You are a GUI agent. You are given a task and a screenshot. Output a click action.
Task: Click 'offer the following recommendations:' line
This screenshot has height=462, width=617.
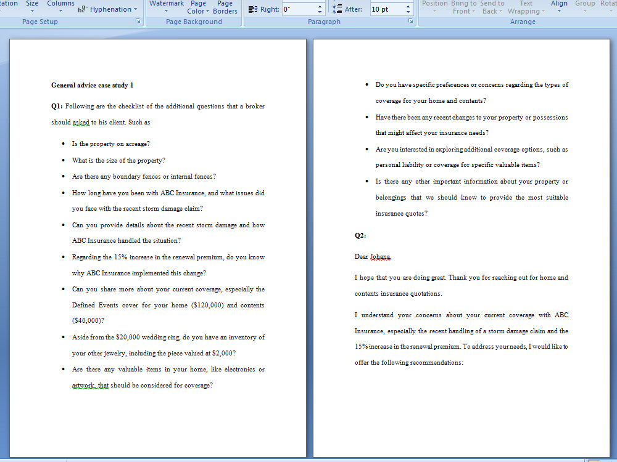[409, 363]
